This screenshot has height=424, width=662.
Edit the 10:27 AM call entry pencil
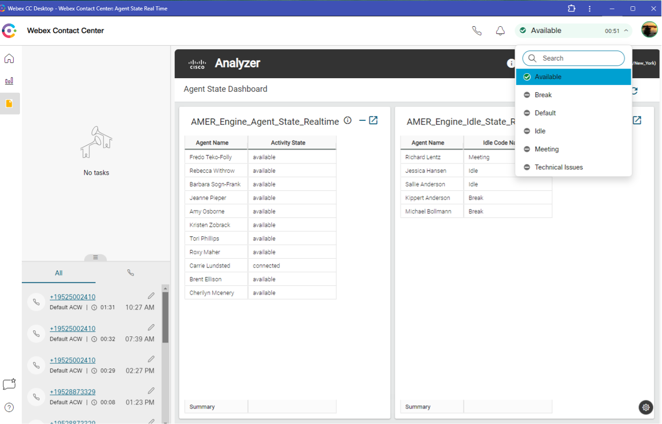(151, 295)
